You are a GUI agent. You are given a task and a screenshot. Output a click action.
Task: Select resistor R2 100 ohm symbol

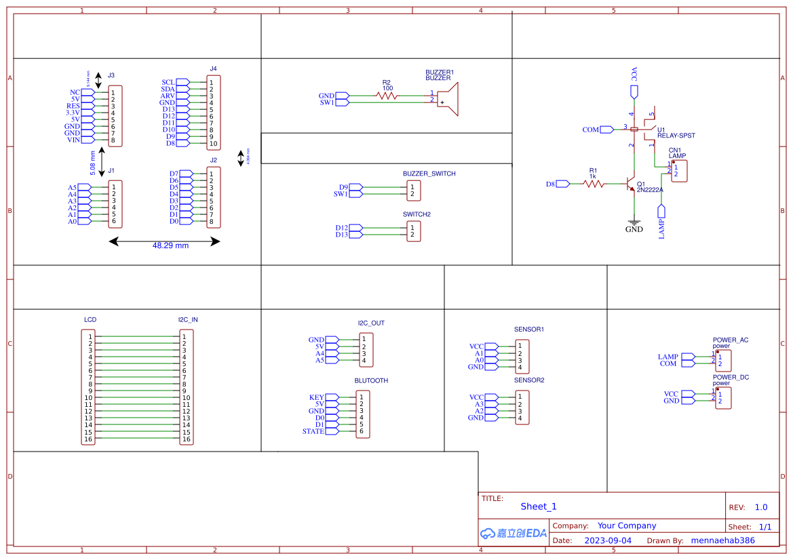[387, 96]
